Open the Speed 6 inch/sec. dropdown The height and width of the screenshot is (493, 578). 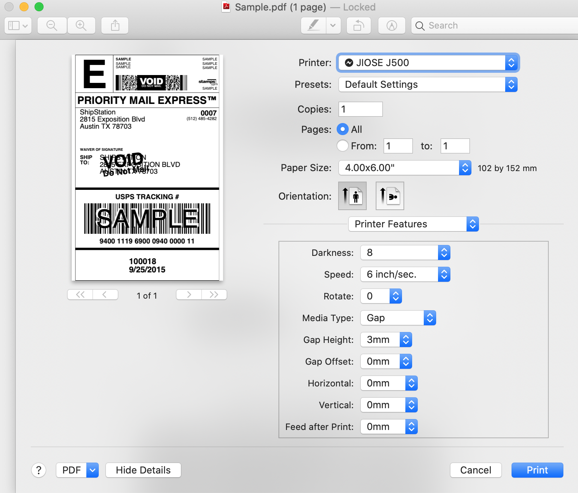coord(405,274)
